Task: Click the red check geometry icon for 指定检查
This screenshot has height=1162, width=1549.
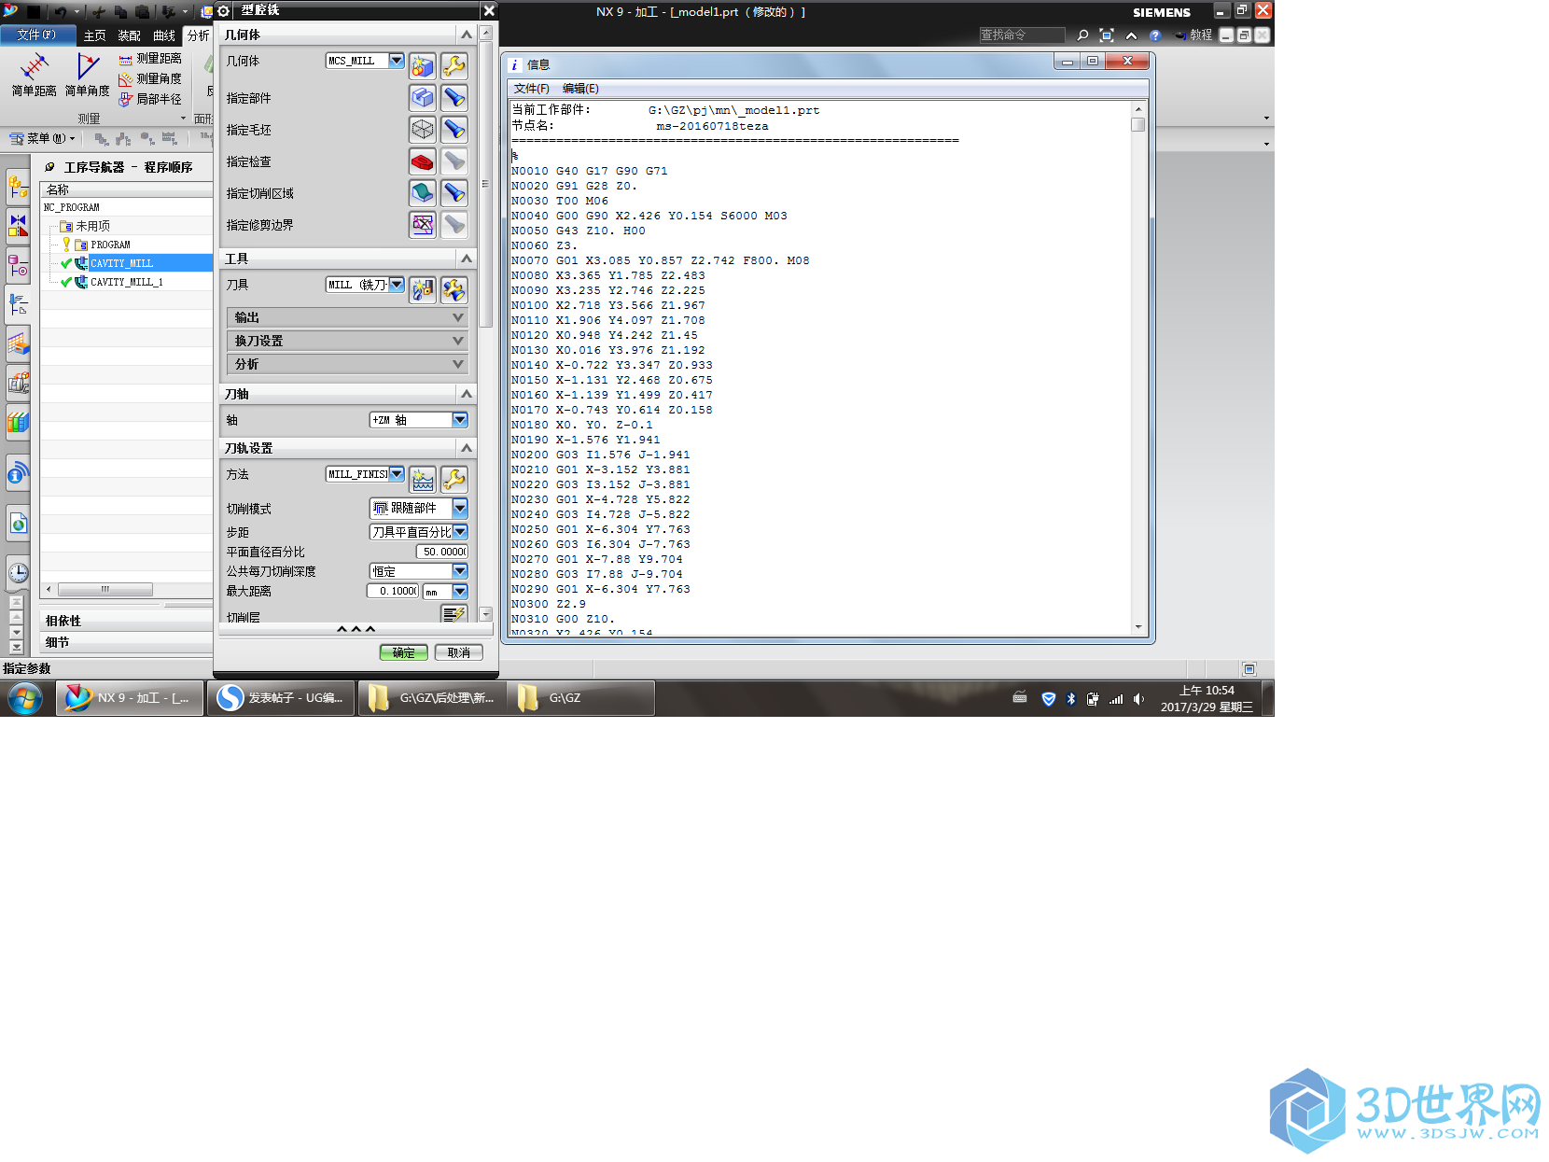Action: click(x=423, y=161)
